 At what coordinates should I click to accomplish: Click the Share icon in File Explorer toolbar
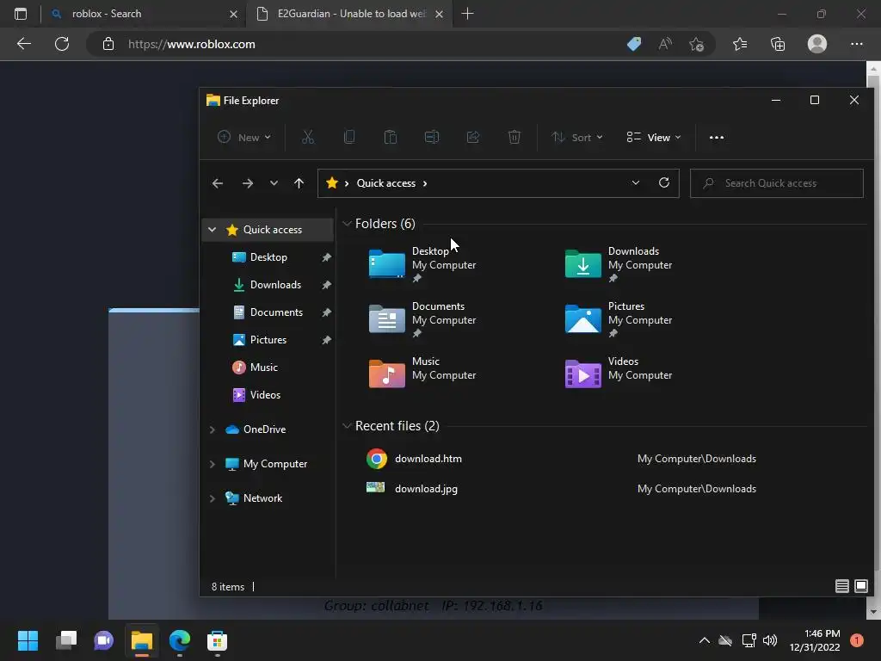coord(473,137)
